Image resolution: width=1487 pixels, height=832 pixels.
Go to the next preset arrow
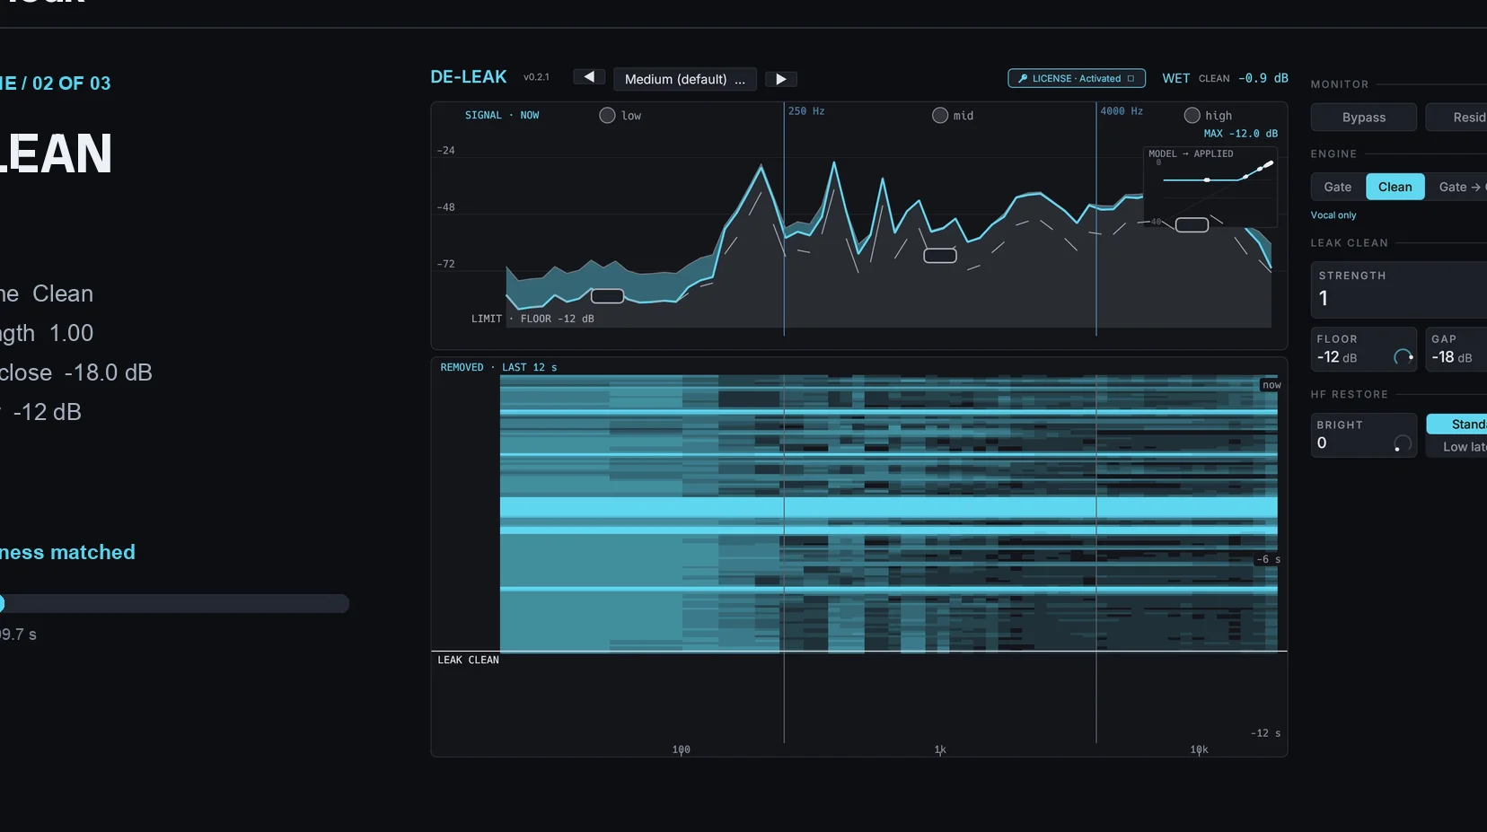pyautogui.click(x=781, y=79)
